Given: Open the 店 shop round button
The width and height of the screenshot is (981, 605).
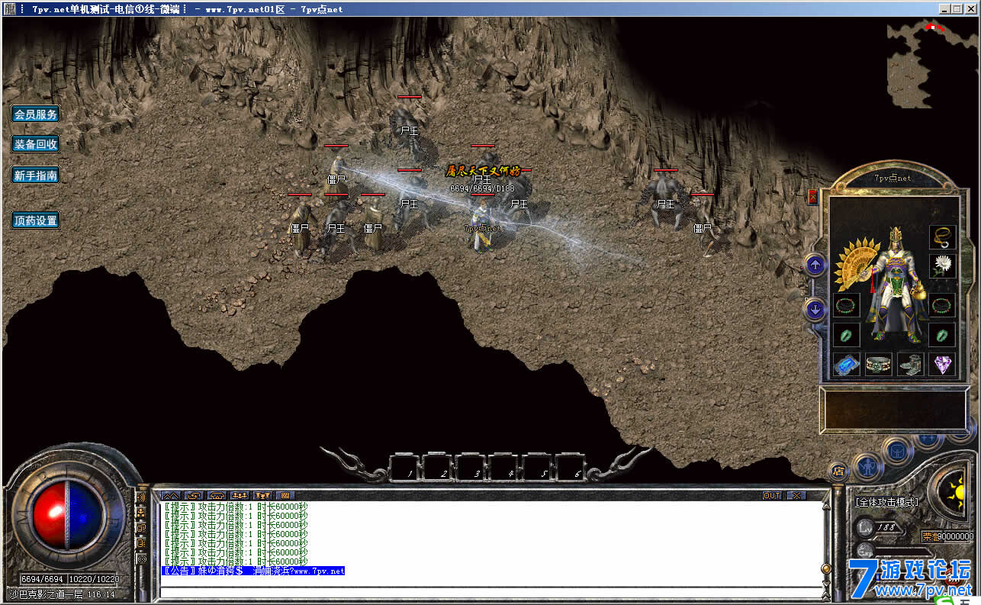Looking at the screenshot, I should [x=838, y=471].
